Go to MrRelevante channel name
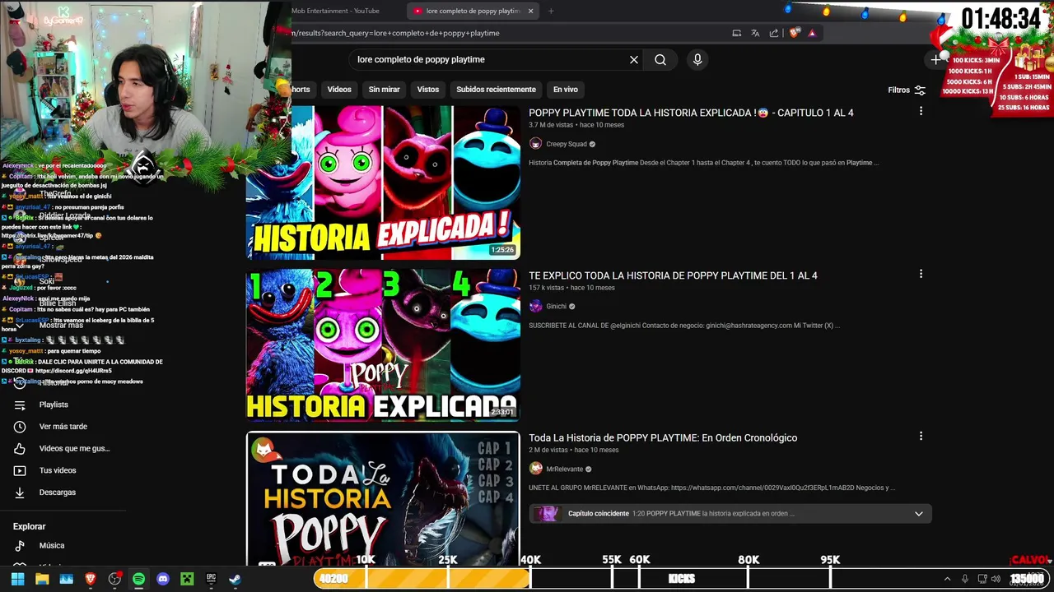 (564, 469)
